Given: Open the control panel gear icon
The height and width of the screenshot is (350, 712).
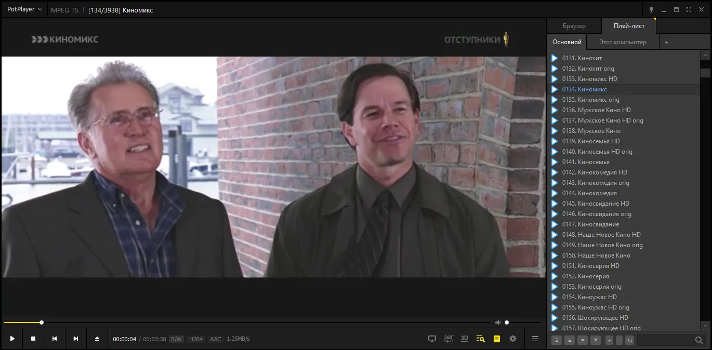Looking at the screenshot, I should (x=513, y=339).
